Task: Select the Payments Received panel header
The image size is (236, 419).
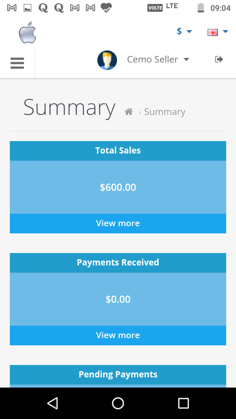Action: click(x=118, y=263)
